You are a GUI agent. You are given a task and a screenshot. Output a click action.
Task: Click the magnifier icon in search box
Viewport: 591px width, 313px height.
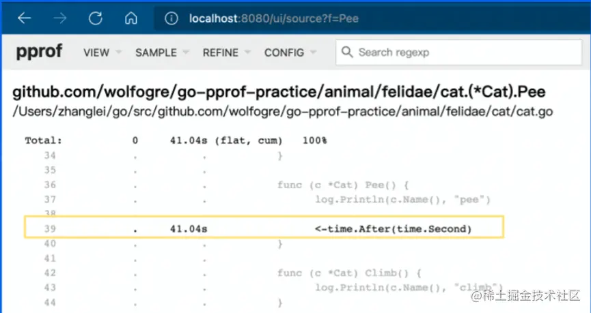347,53
